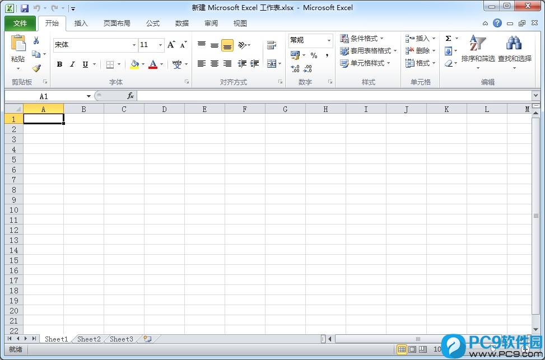Screen dimensions: 545x360
Task: Open the font dialog launcher in 字体 group
Action: click(187, 82)
